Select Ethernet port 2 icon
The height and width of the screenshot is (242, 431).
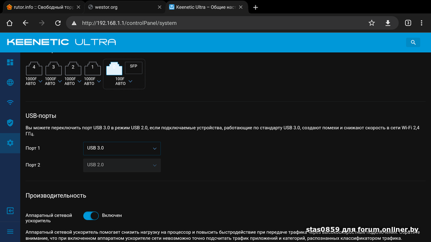coord(73,68)
